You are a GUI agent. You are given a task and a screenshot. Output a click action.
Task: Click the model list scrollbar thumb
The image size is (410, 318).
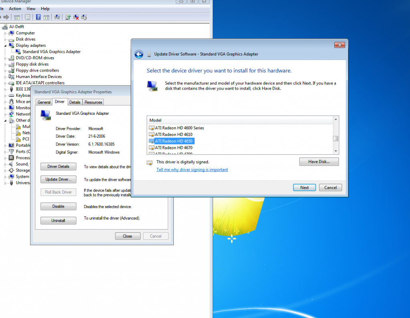point(336,138)
